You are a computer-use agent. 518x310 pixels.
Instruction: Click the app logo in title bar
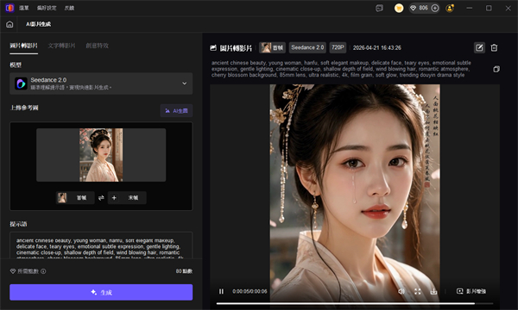coord(9,8)
